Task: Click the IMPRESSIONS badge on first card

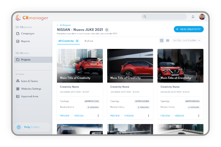Action: (x=92, y=101)
